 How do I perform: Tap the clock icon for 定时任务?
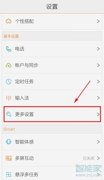[x=9, y=82]
